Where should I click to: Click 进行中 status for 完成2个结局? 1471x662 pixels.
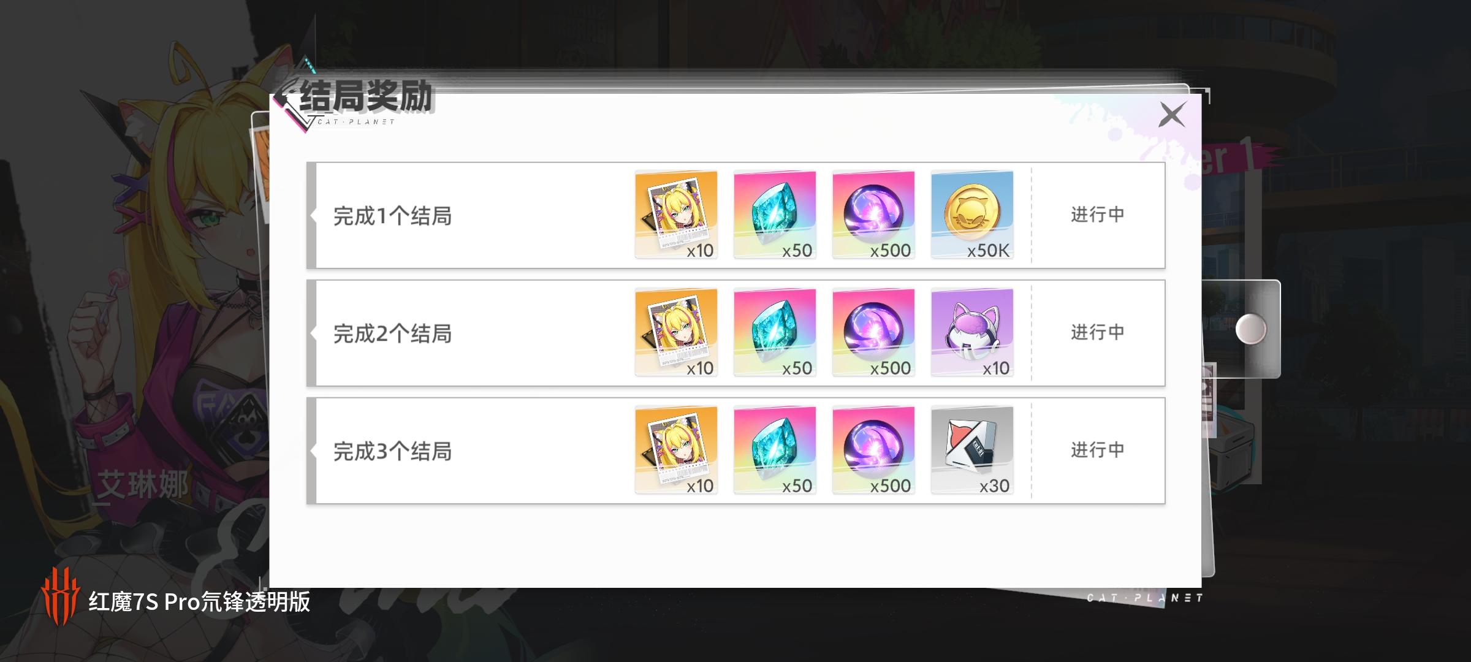pyautogui.click(x=1098, y=332)
